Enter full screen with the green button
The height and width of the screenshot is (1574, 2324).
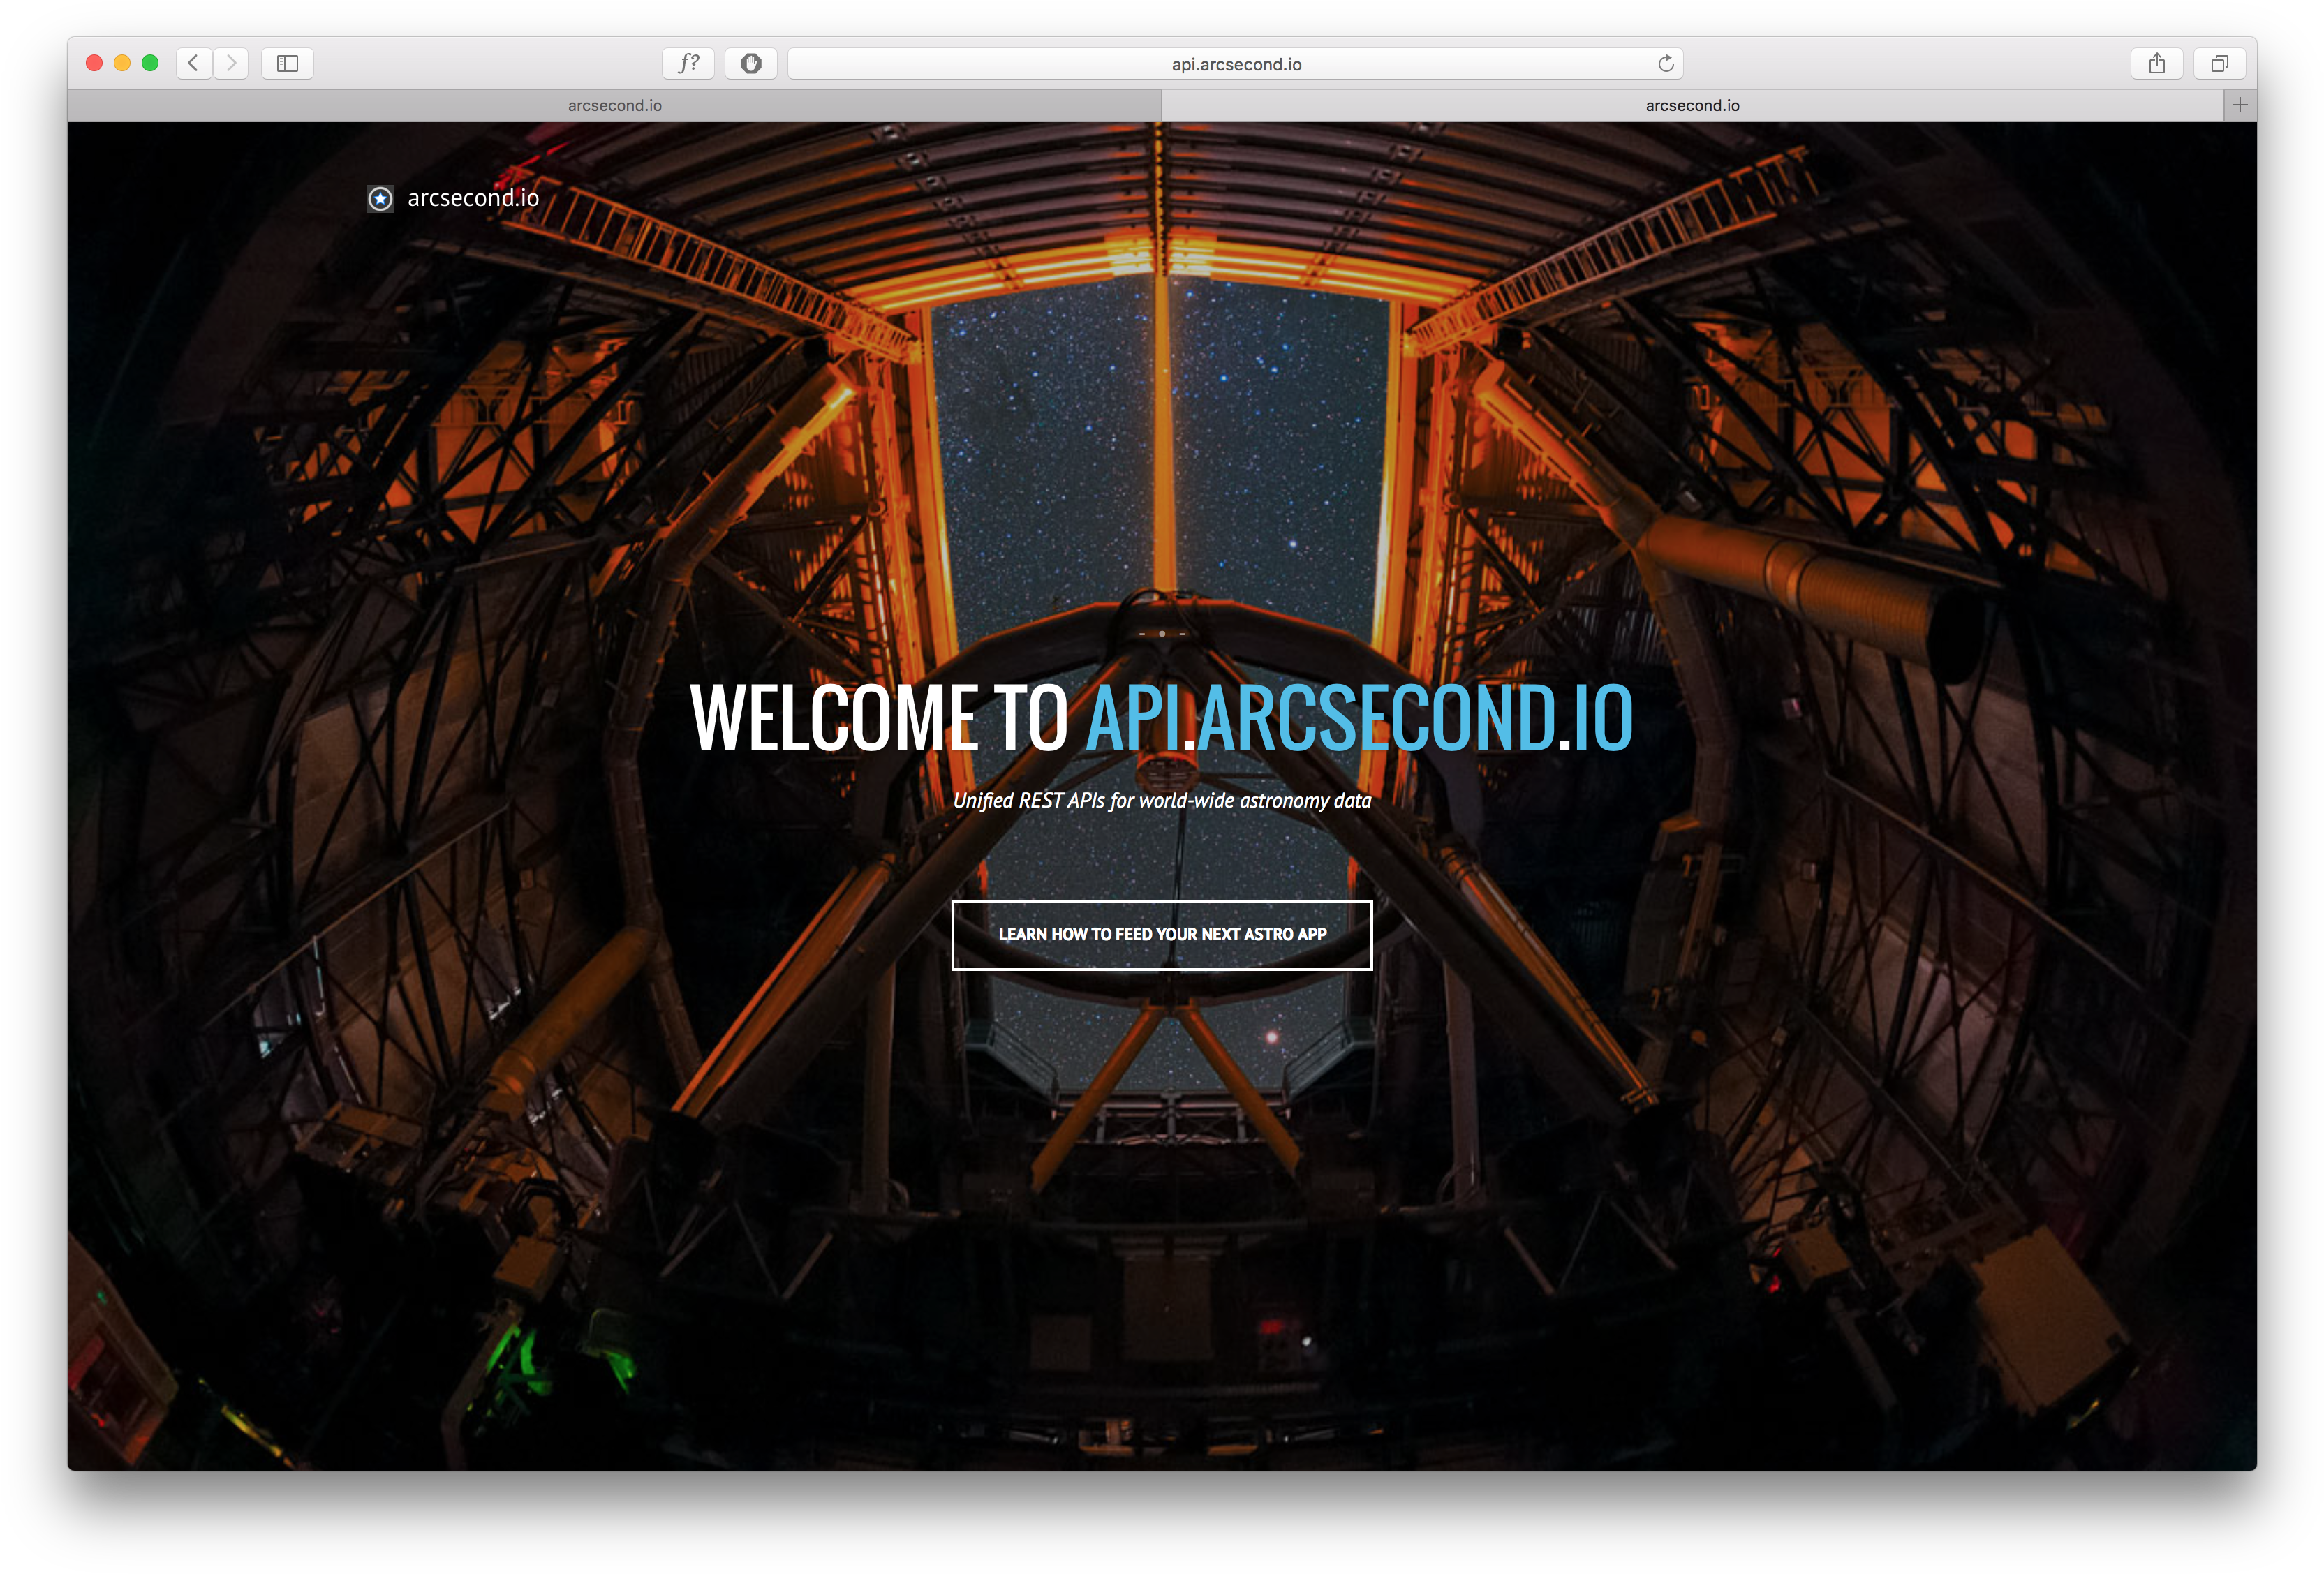pos(150,63)
